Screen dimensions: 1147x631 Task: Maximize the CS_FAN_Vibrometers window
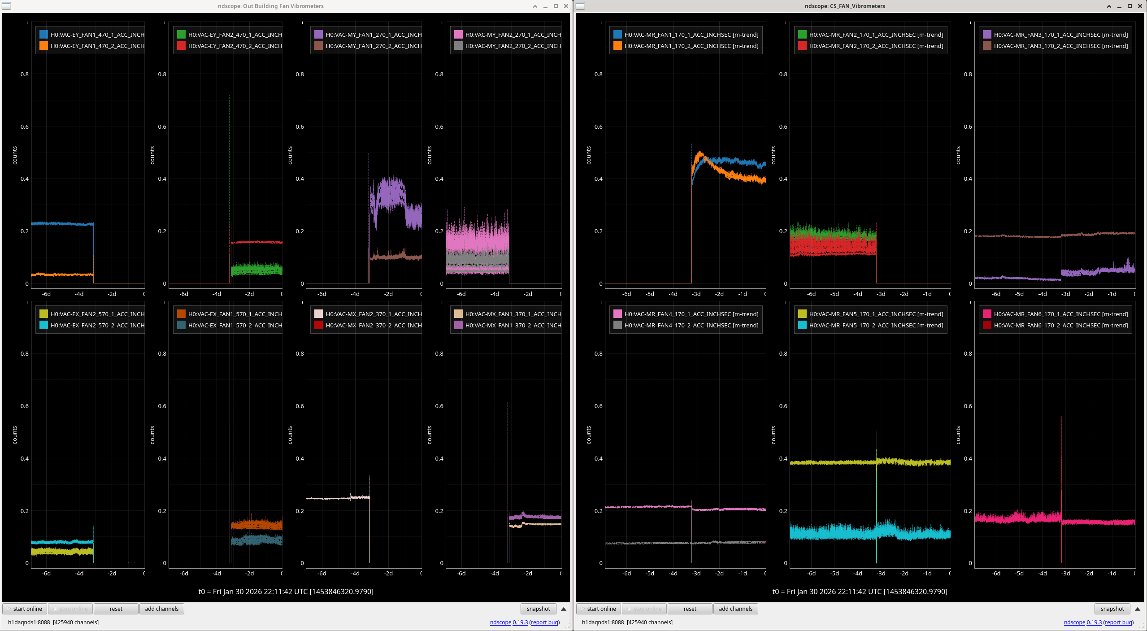1130,6
